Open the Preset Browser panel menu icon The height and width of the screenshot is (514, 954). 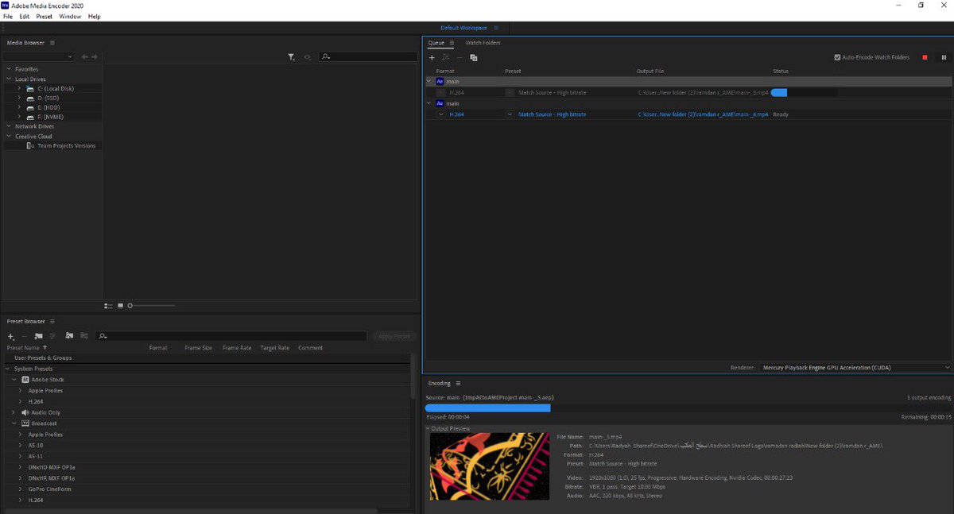pos(52,321)
